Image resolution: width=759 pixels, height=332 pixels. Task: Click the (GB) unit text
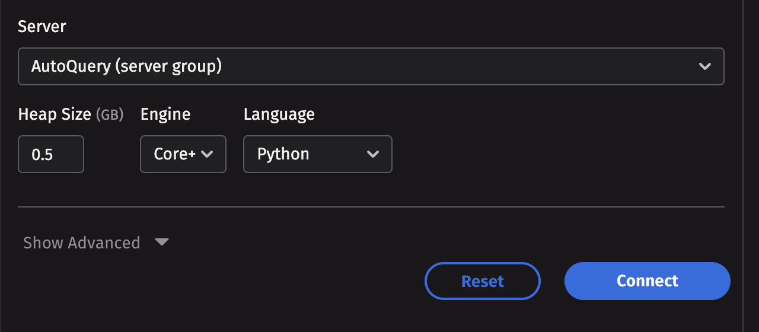(110, 115)
